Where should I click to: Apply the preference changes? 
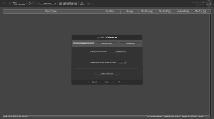pyautogui.click(x=107, y=82)
